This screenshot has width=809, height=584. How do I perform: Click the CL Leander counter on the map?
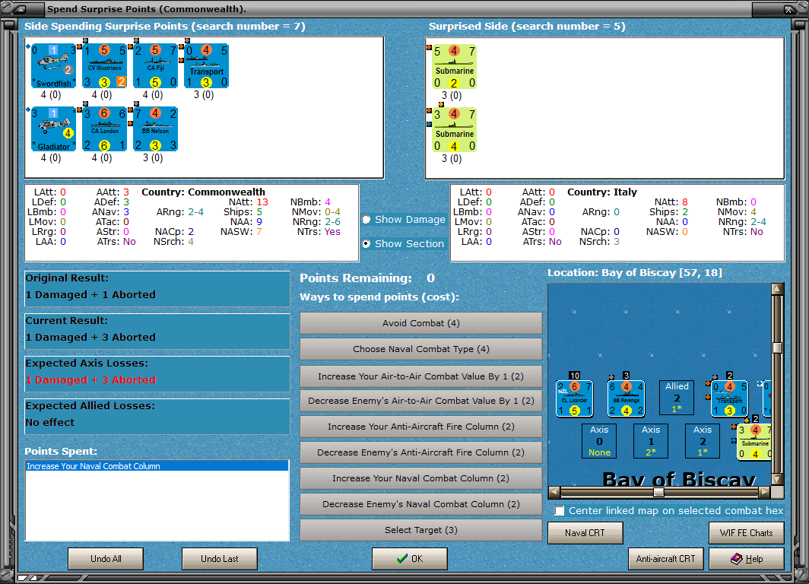pyautogui.click(x=574, y=398)
